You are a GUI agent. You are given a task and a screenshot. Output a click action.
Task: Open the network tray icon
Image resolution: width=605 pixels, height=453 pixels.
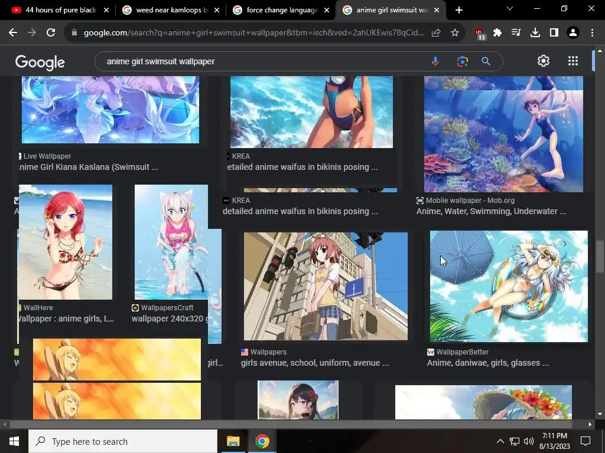point(515,441)
